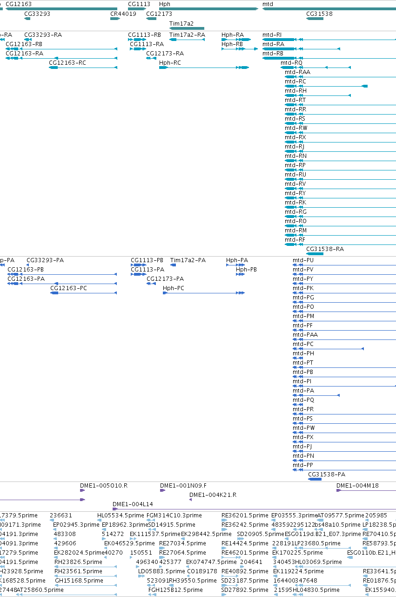396x597 pixels.
Task: Open transcript label mtd-RK
Action: coord(295,203)
